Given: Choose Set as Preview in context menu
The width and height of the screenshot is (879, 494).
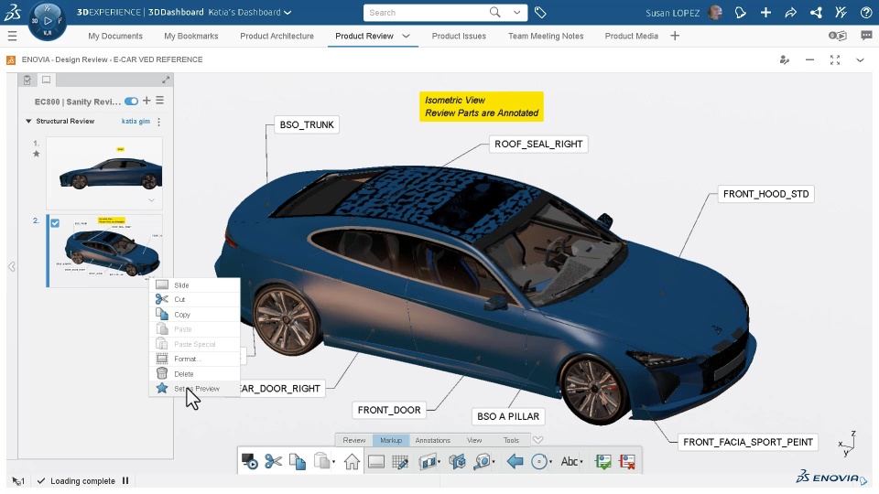Looking at the screenshot, I should (194, 389).
